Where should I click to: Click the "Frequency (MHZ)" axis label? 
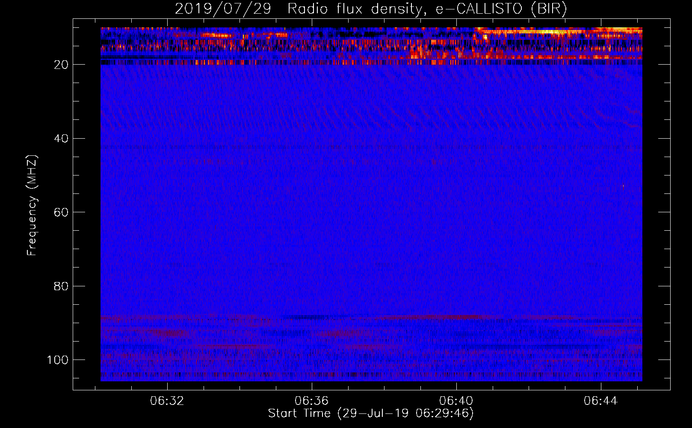pyautogui.click(x=32, y=205)
